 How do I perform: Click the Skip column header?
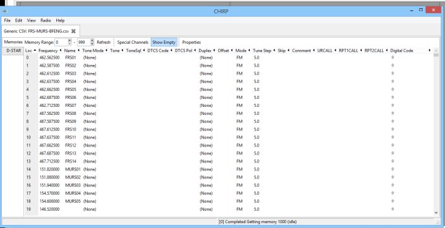(x=284, y=51)
